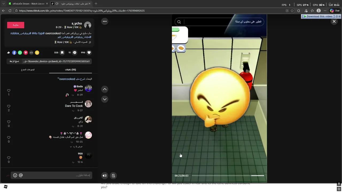Switch to the creator videos tab
Image resolution: width=342 pixels, height=192 pixels.
pos(28,70)
